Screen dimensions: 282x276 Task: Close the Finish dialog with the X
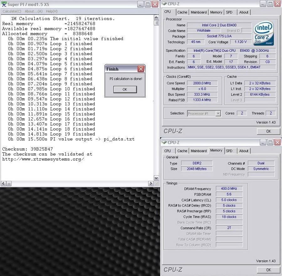(141, 69)
